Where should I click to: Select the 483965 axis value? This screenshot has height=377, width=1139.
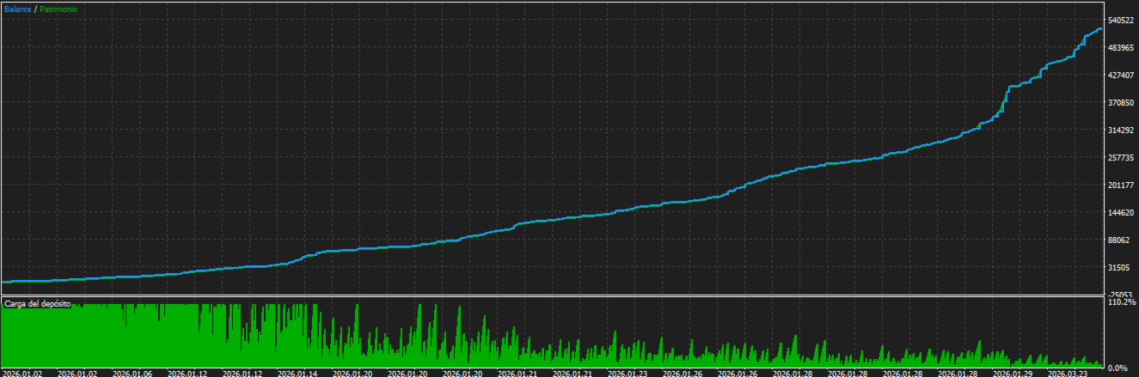tap(1122, 47)
